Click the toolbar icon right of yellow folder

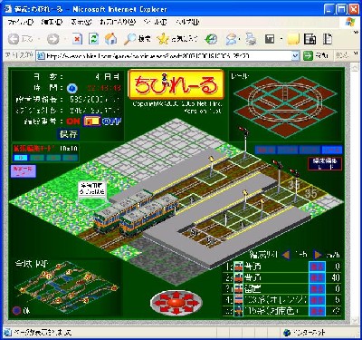pyautogui.click(x=310, y=39)
